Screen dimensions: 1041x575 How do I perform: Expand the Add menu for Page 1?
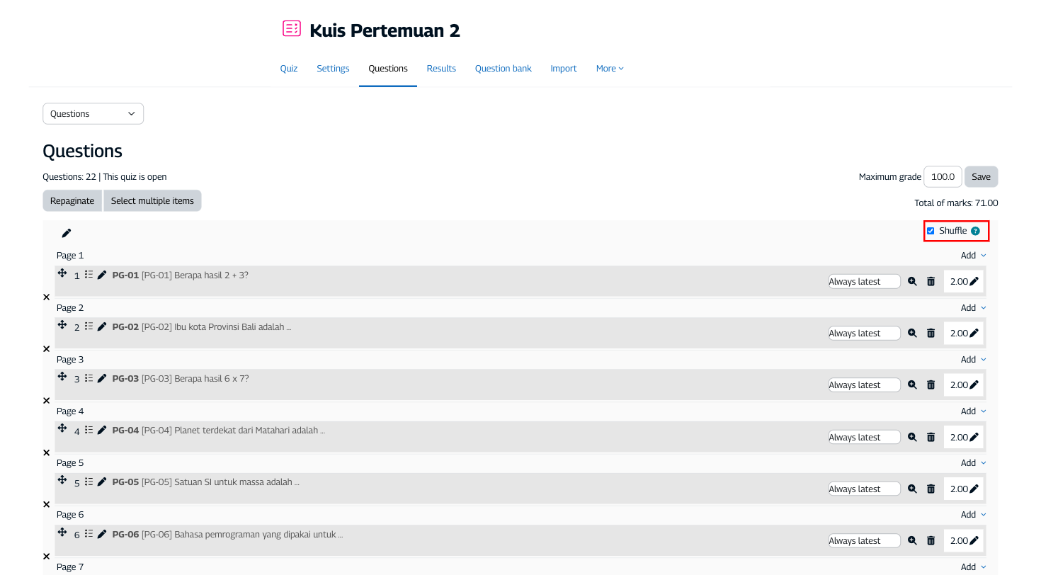click(973, 256)
